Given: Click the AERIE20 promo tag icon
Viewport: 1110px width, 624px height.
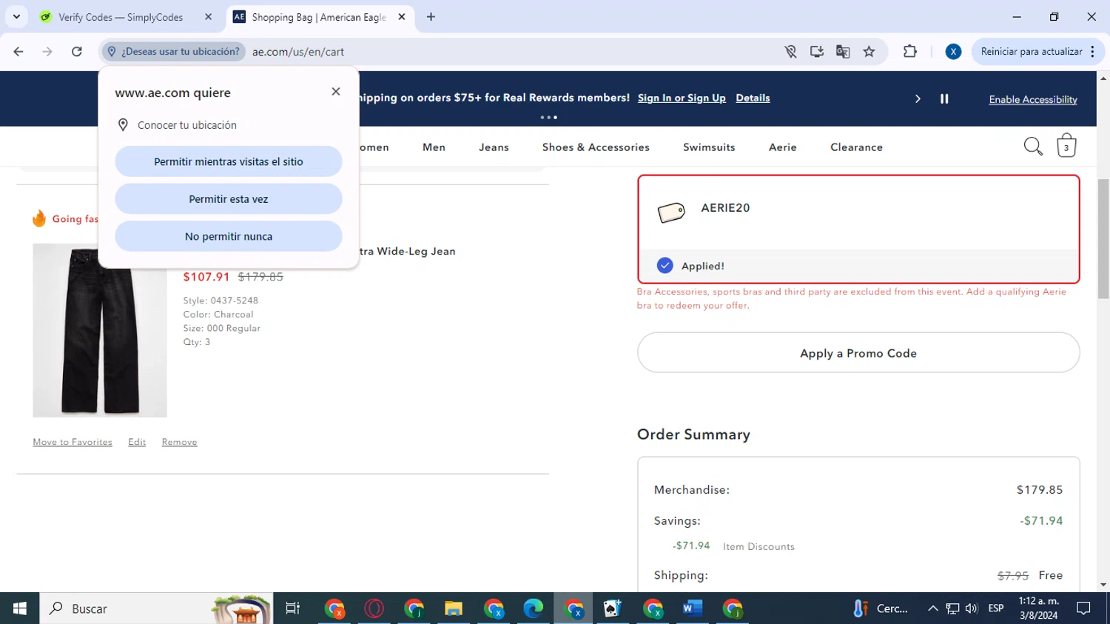Looking at the screenshot, I should [671, 212].
